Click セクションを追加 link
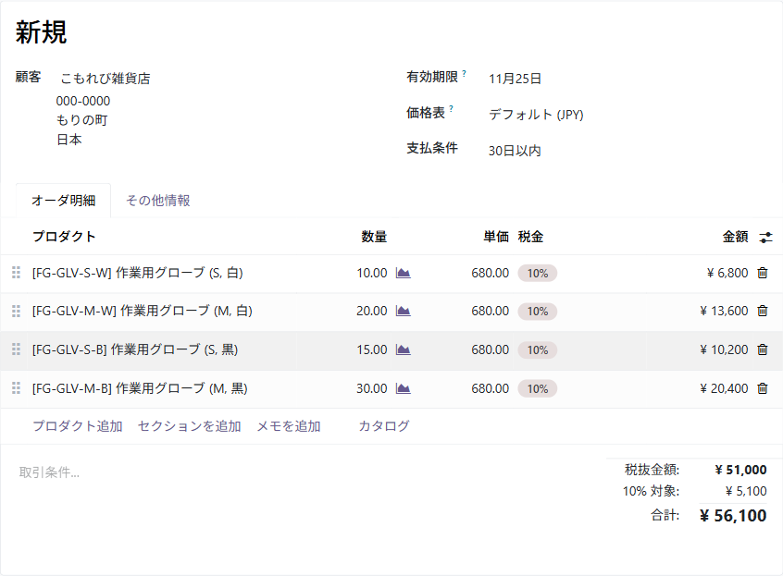783x576 pixels. (x=189, y=426)
